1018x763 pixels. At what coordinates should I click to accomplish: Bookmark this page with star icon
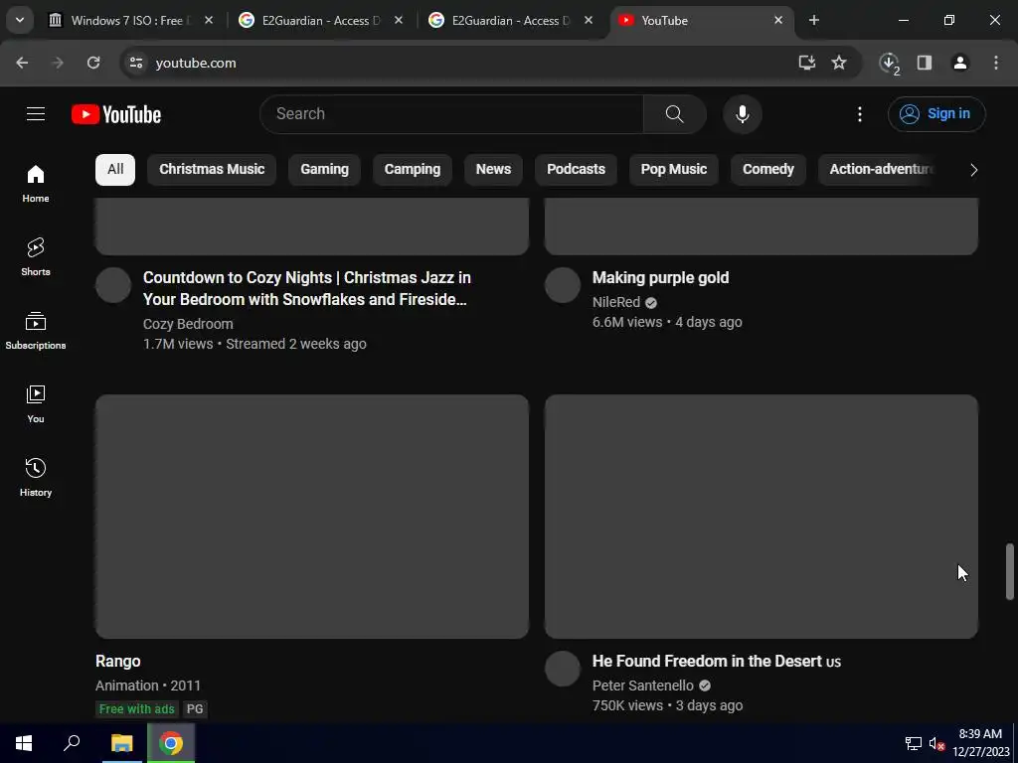[x=839, y=63]
